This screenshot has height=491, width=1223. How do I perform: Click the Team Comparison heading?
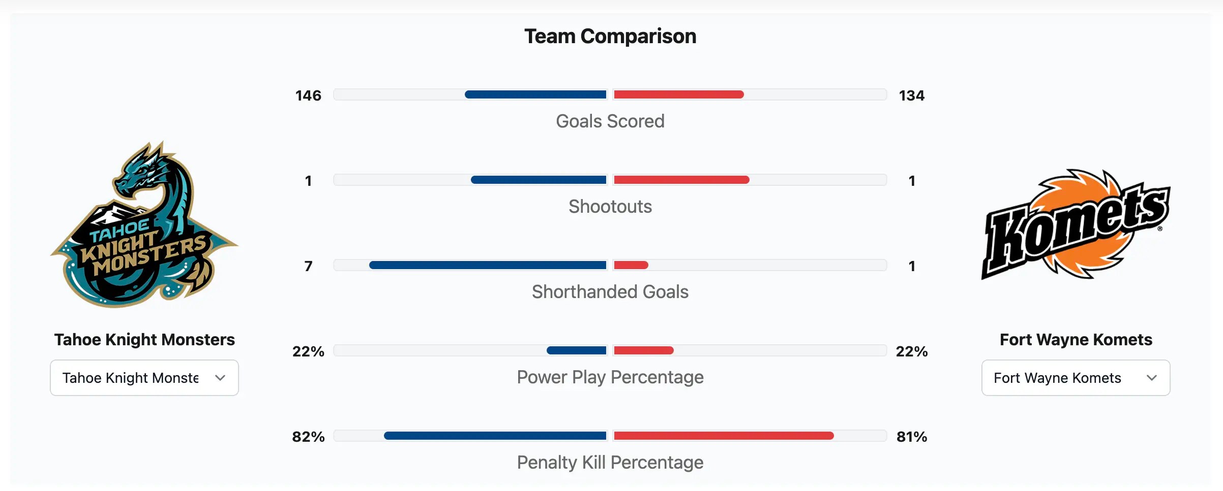point(610,37)
